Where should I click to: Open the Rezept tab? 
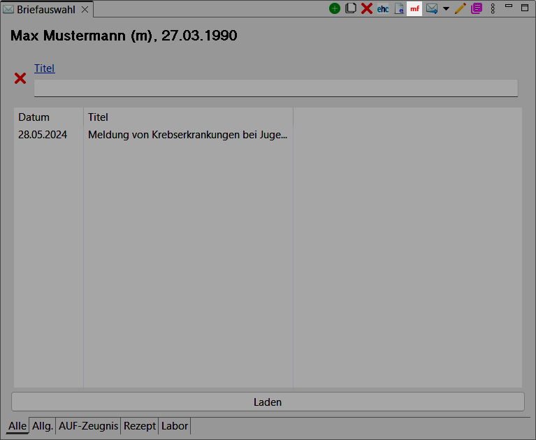coord(140,426)
